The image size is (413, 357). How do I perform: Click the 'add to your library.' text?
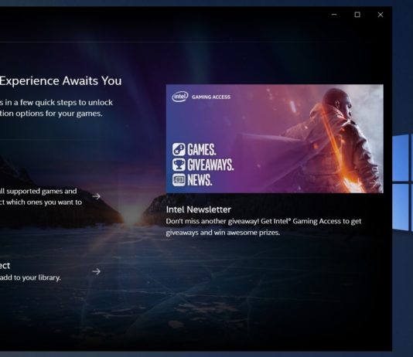tap(30, 277)
